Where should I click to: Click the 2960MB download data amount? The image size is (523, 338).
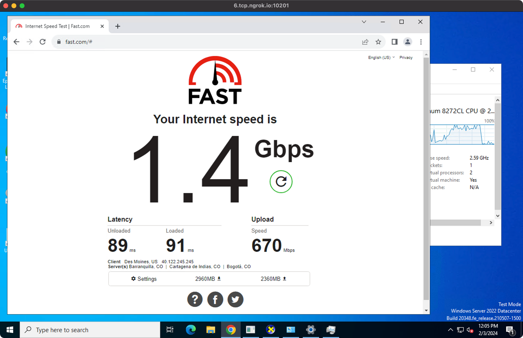(x=208, y=279)
